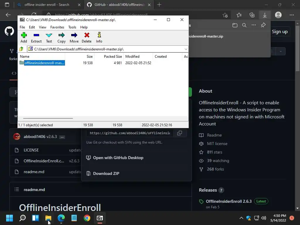Click the Add button in 7-Zip toolbar
300x225 pixels.
coord(24,37)
